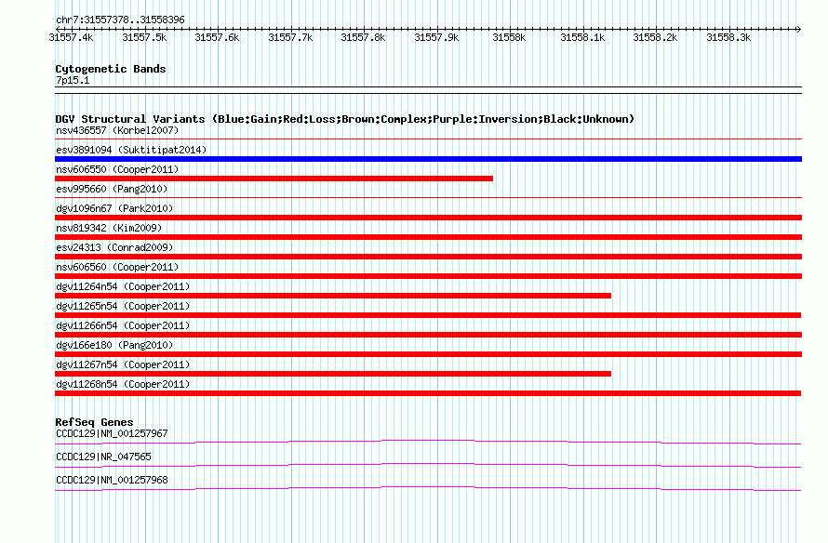Open variant dgv166e180 (Pang2010) label
This screenshot has width=828, height=543.
[114, 345]
